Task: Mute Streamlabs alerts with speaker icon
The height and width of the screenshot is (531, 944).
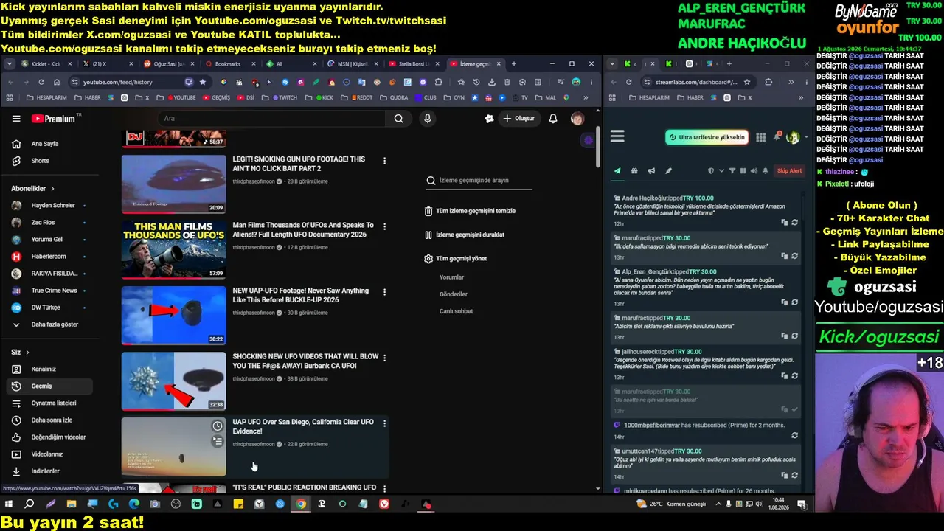Action: coord(753,171)
